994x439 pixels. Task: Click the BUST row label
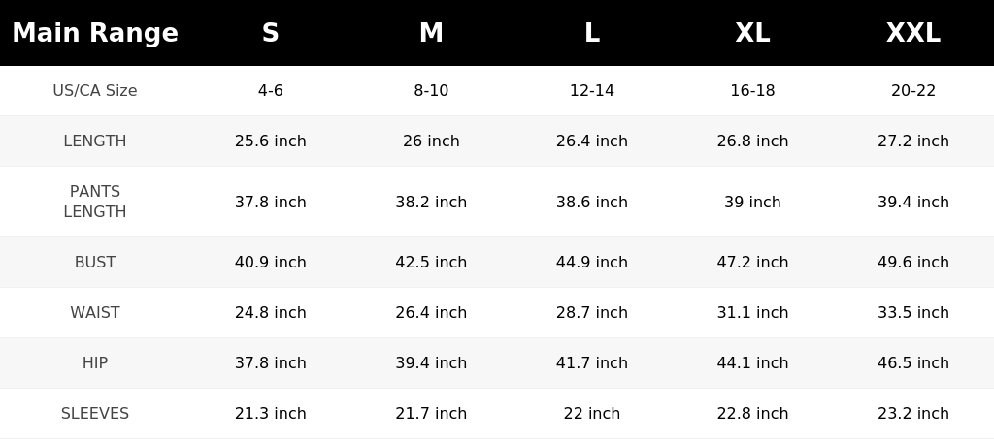pyautogui.click(x=95, y=262)
